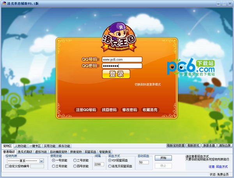Expand the 怪物列表 dropdown arrow

[x=41, y=161]
